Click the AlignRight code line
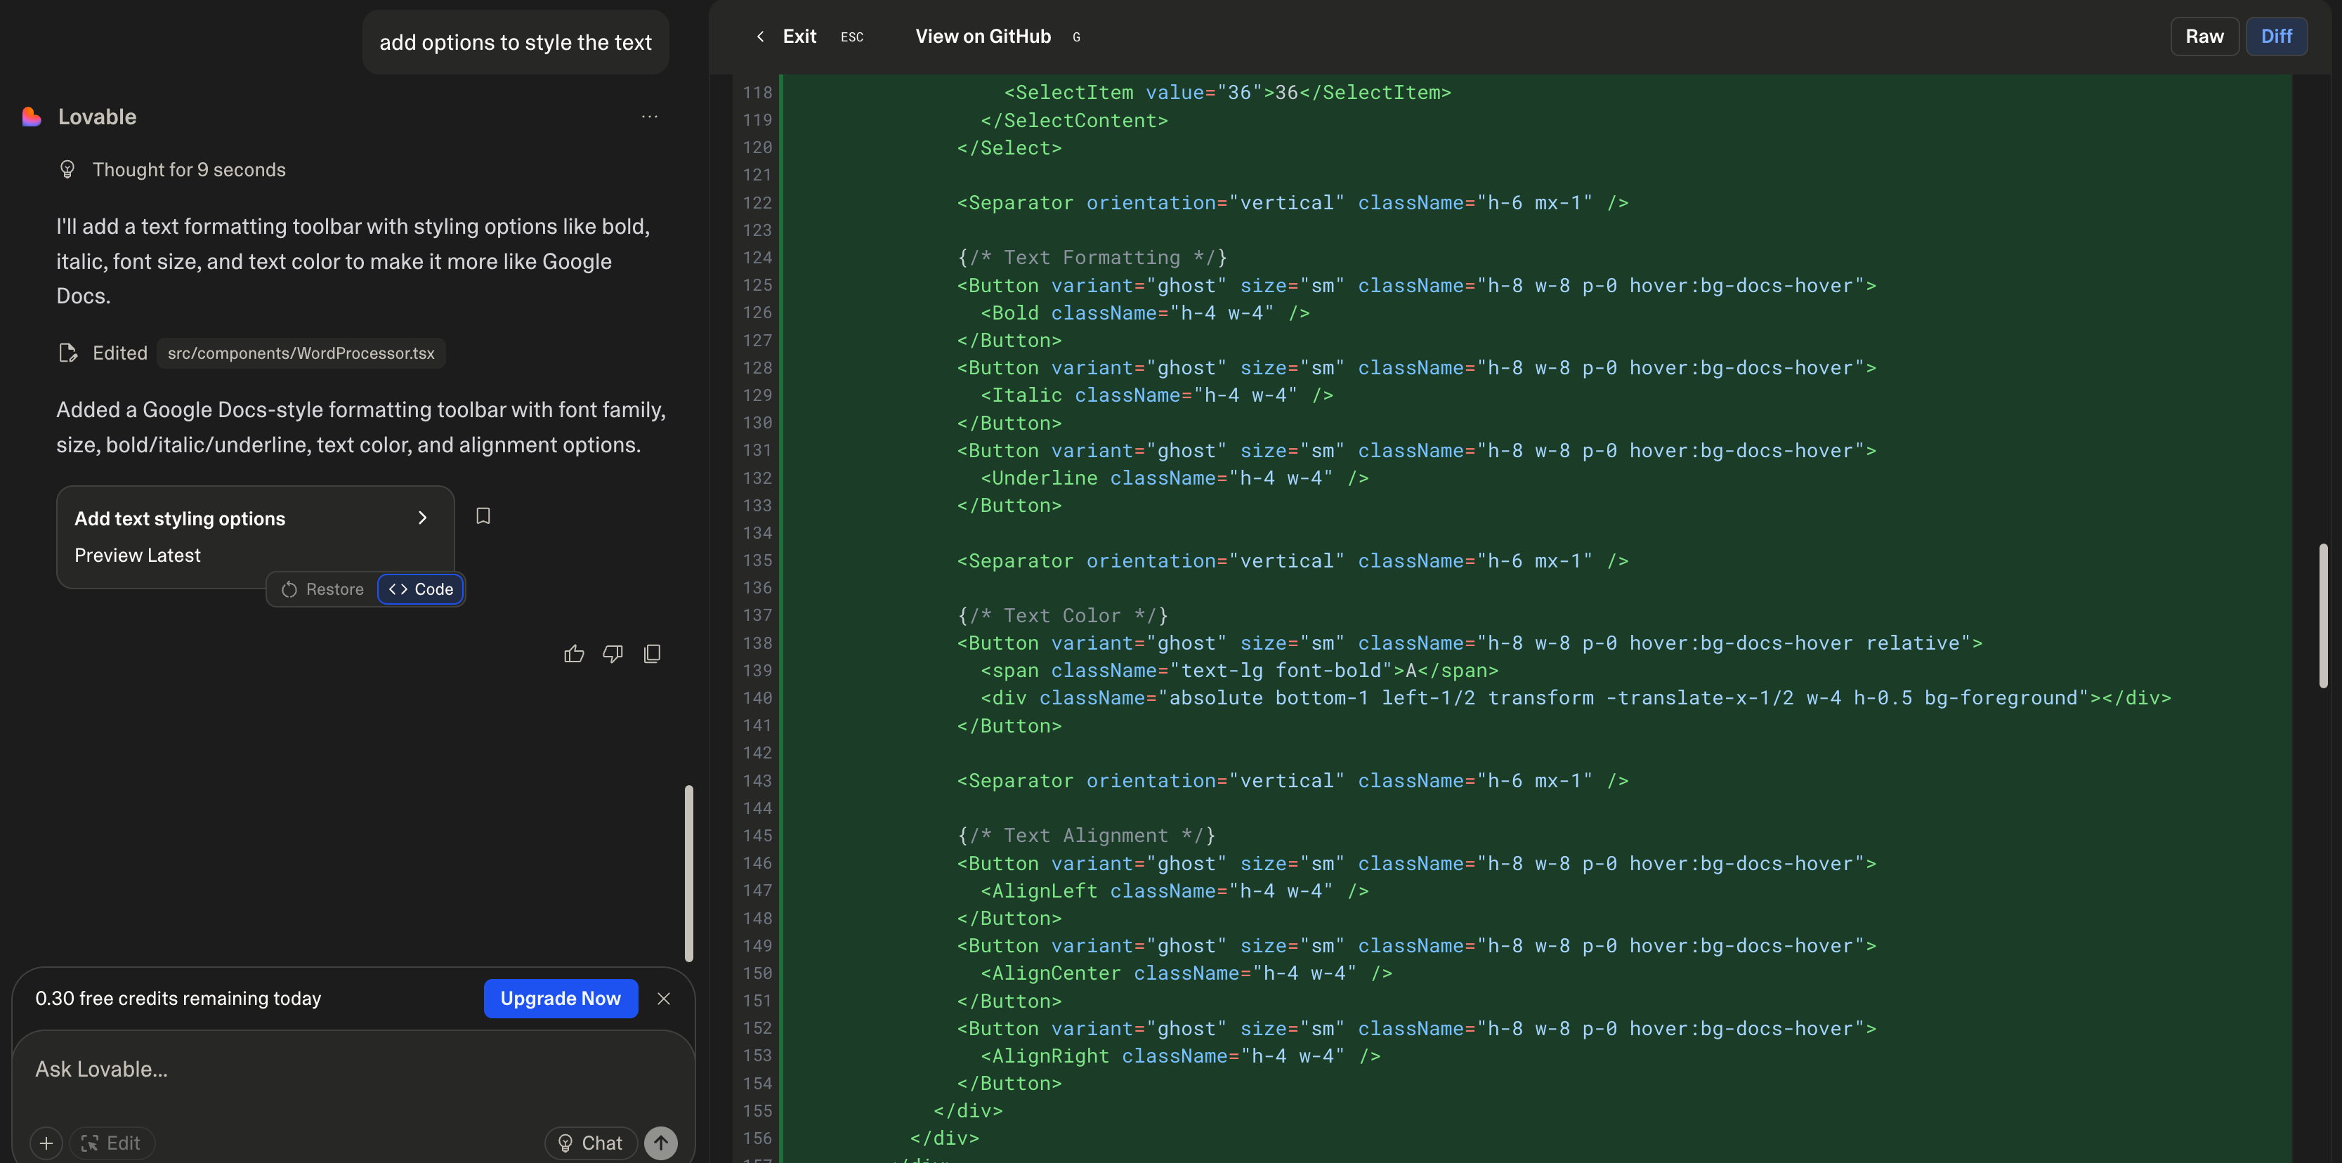This screenshot has height=1163, width=2342. pyautogui.click(x=1180, y=1056)
